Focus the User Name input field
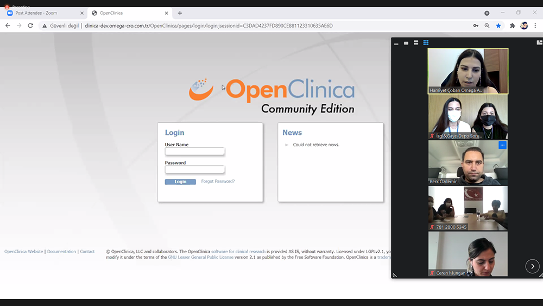The height and width of the screenshot is (306, 543). (x=195, y=152)
